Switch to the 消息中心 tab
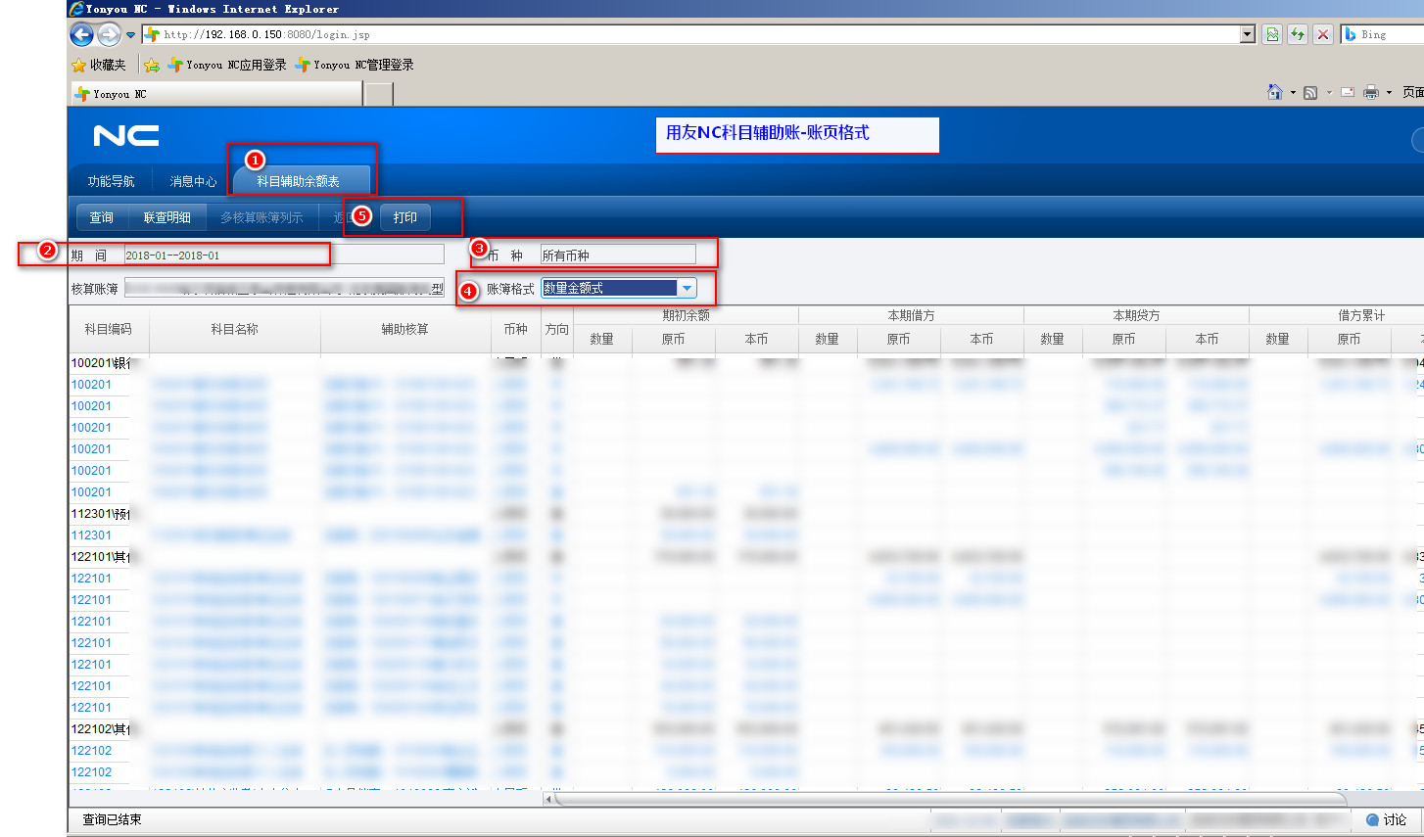This screenshot has height=837, width=1424. coord(193,181)
